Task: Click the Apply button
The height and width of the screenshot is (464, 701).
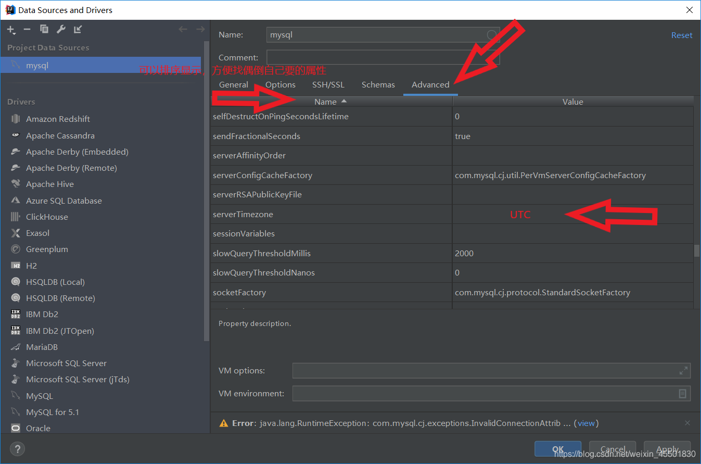Action: click(x=667, y=449)
